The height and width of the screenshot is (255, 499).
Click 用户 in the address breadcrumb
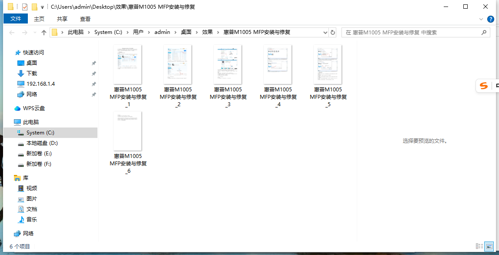point(138,32)
